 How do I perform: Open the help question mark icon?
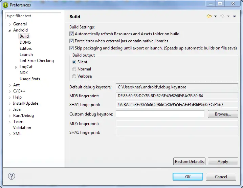(12, 176)
